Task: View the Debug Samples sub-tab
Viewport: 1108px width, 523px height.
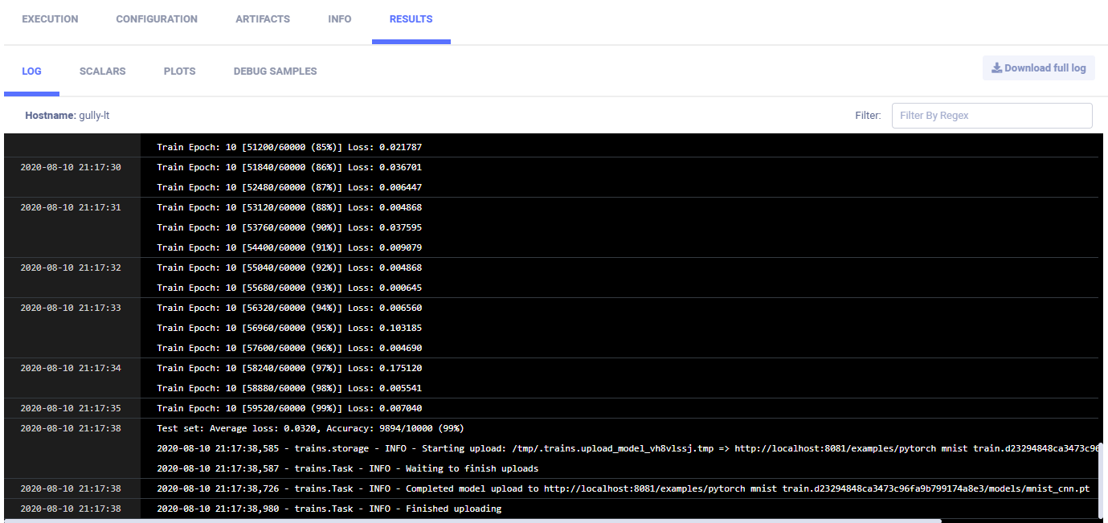Action: [x=275, y=72]
